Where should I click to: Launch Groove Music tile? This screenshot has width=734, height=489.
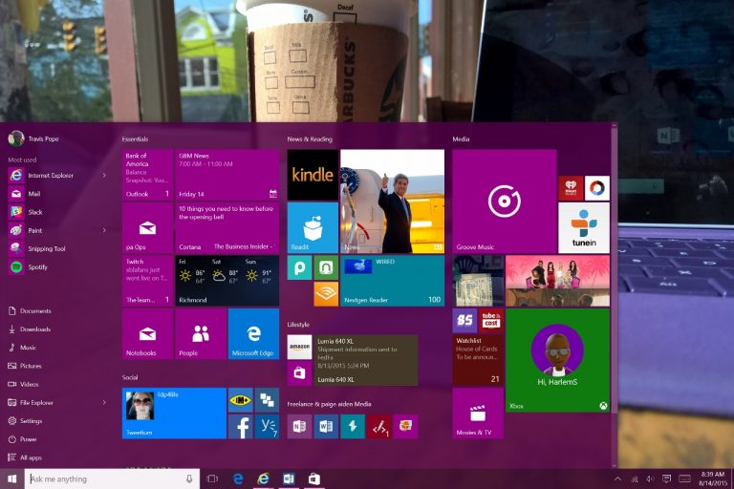pos(505,202)
